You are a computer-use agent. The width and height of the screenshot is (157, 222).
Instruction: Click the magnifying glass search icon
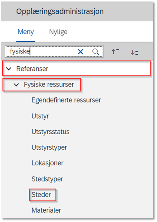[96, 52]
